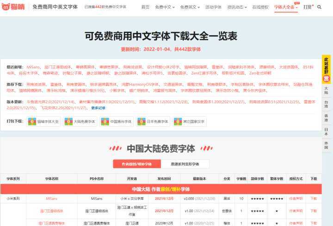Viewport: 333px width, 226px height.
Task: Click archive icon beside 其它国家汉字
Action: coord(178,121)
